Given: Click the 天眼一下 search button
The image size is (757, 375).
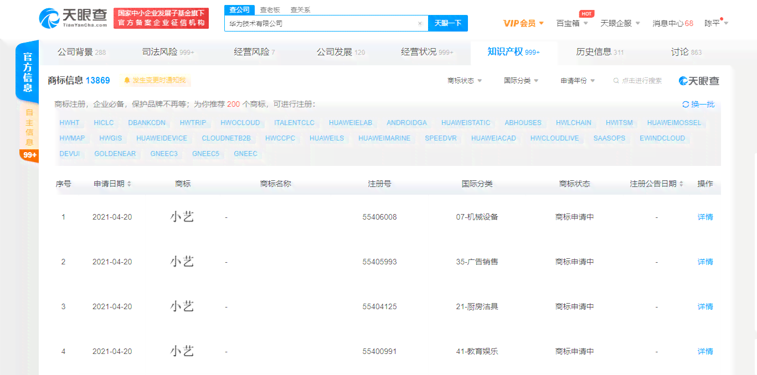Looking at the screenshot, I should [448, 23].
